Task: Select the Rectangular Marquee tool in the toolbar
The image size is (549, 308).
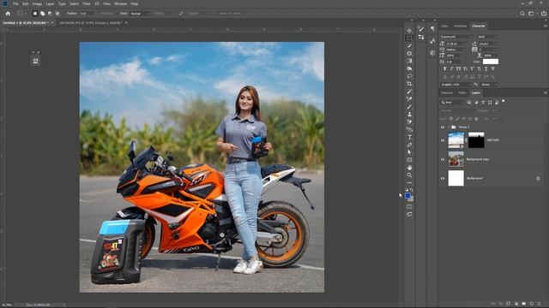Action: 409,38
